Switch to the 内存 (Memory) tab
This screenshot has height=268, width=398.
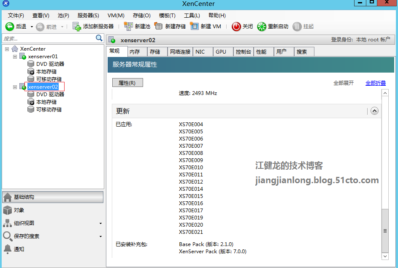pyautogui.click(x=137, y=52)
